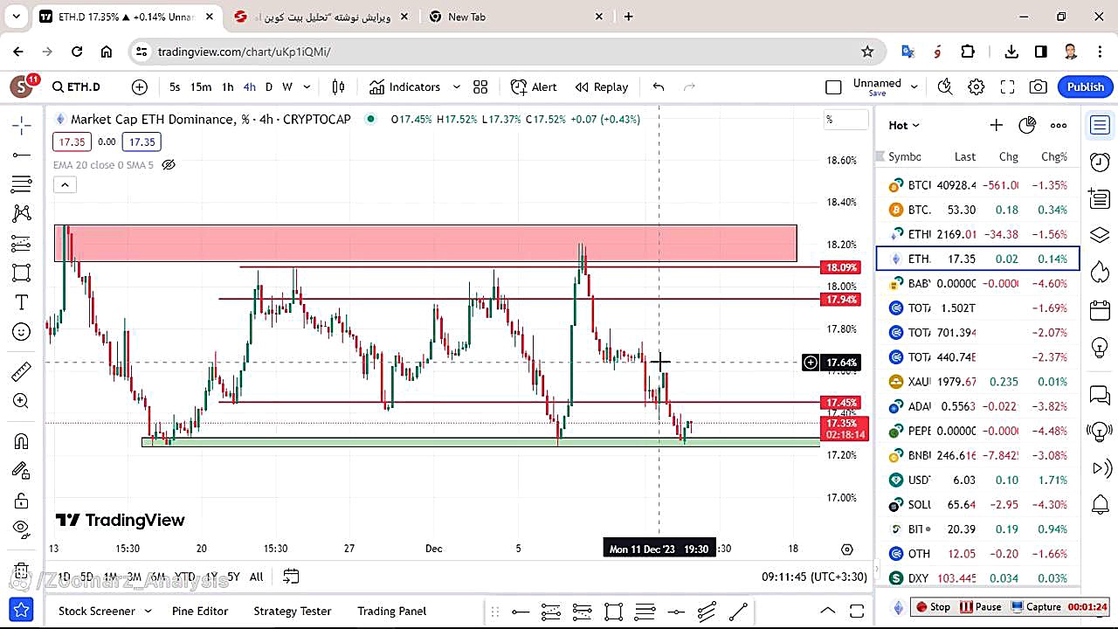Pause the screen recording

click(x=980, y=606)
